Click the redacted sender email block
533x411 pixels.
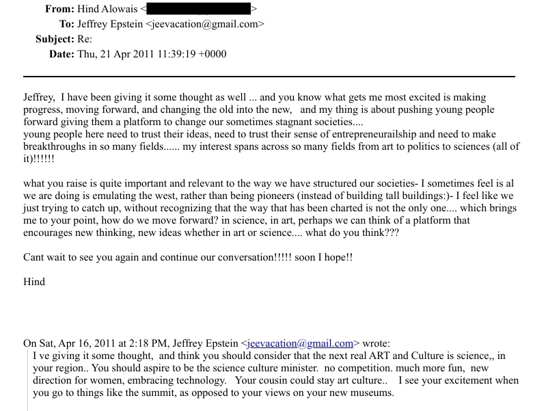[x=197, y=9]
